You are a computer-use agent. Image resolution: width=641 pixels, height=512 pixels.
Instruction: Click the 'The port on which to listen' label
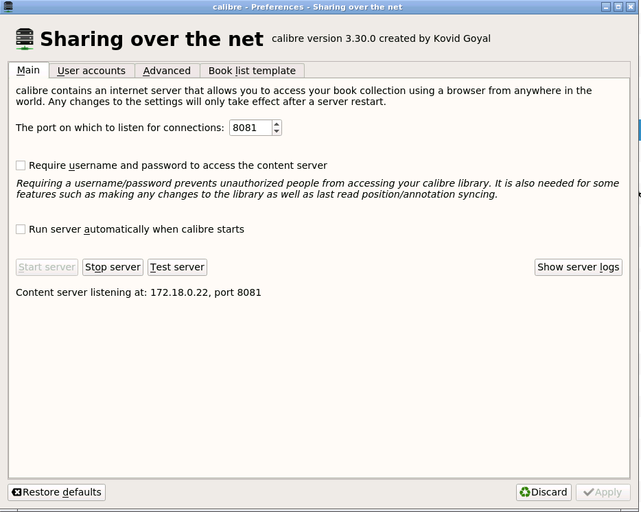pyautogui.click(x=120, y=128)
